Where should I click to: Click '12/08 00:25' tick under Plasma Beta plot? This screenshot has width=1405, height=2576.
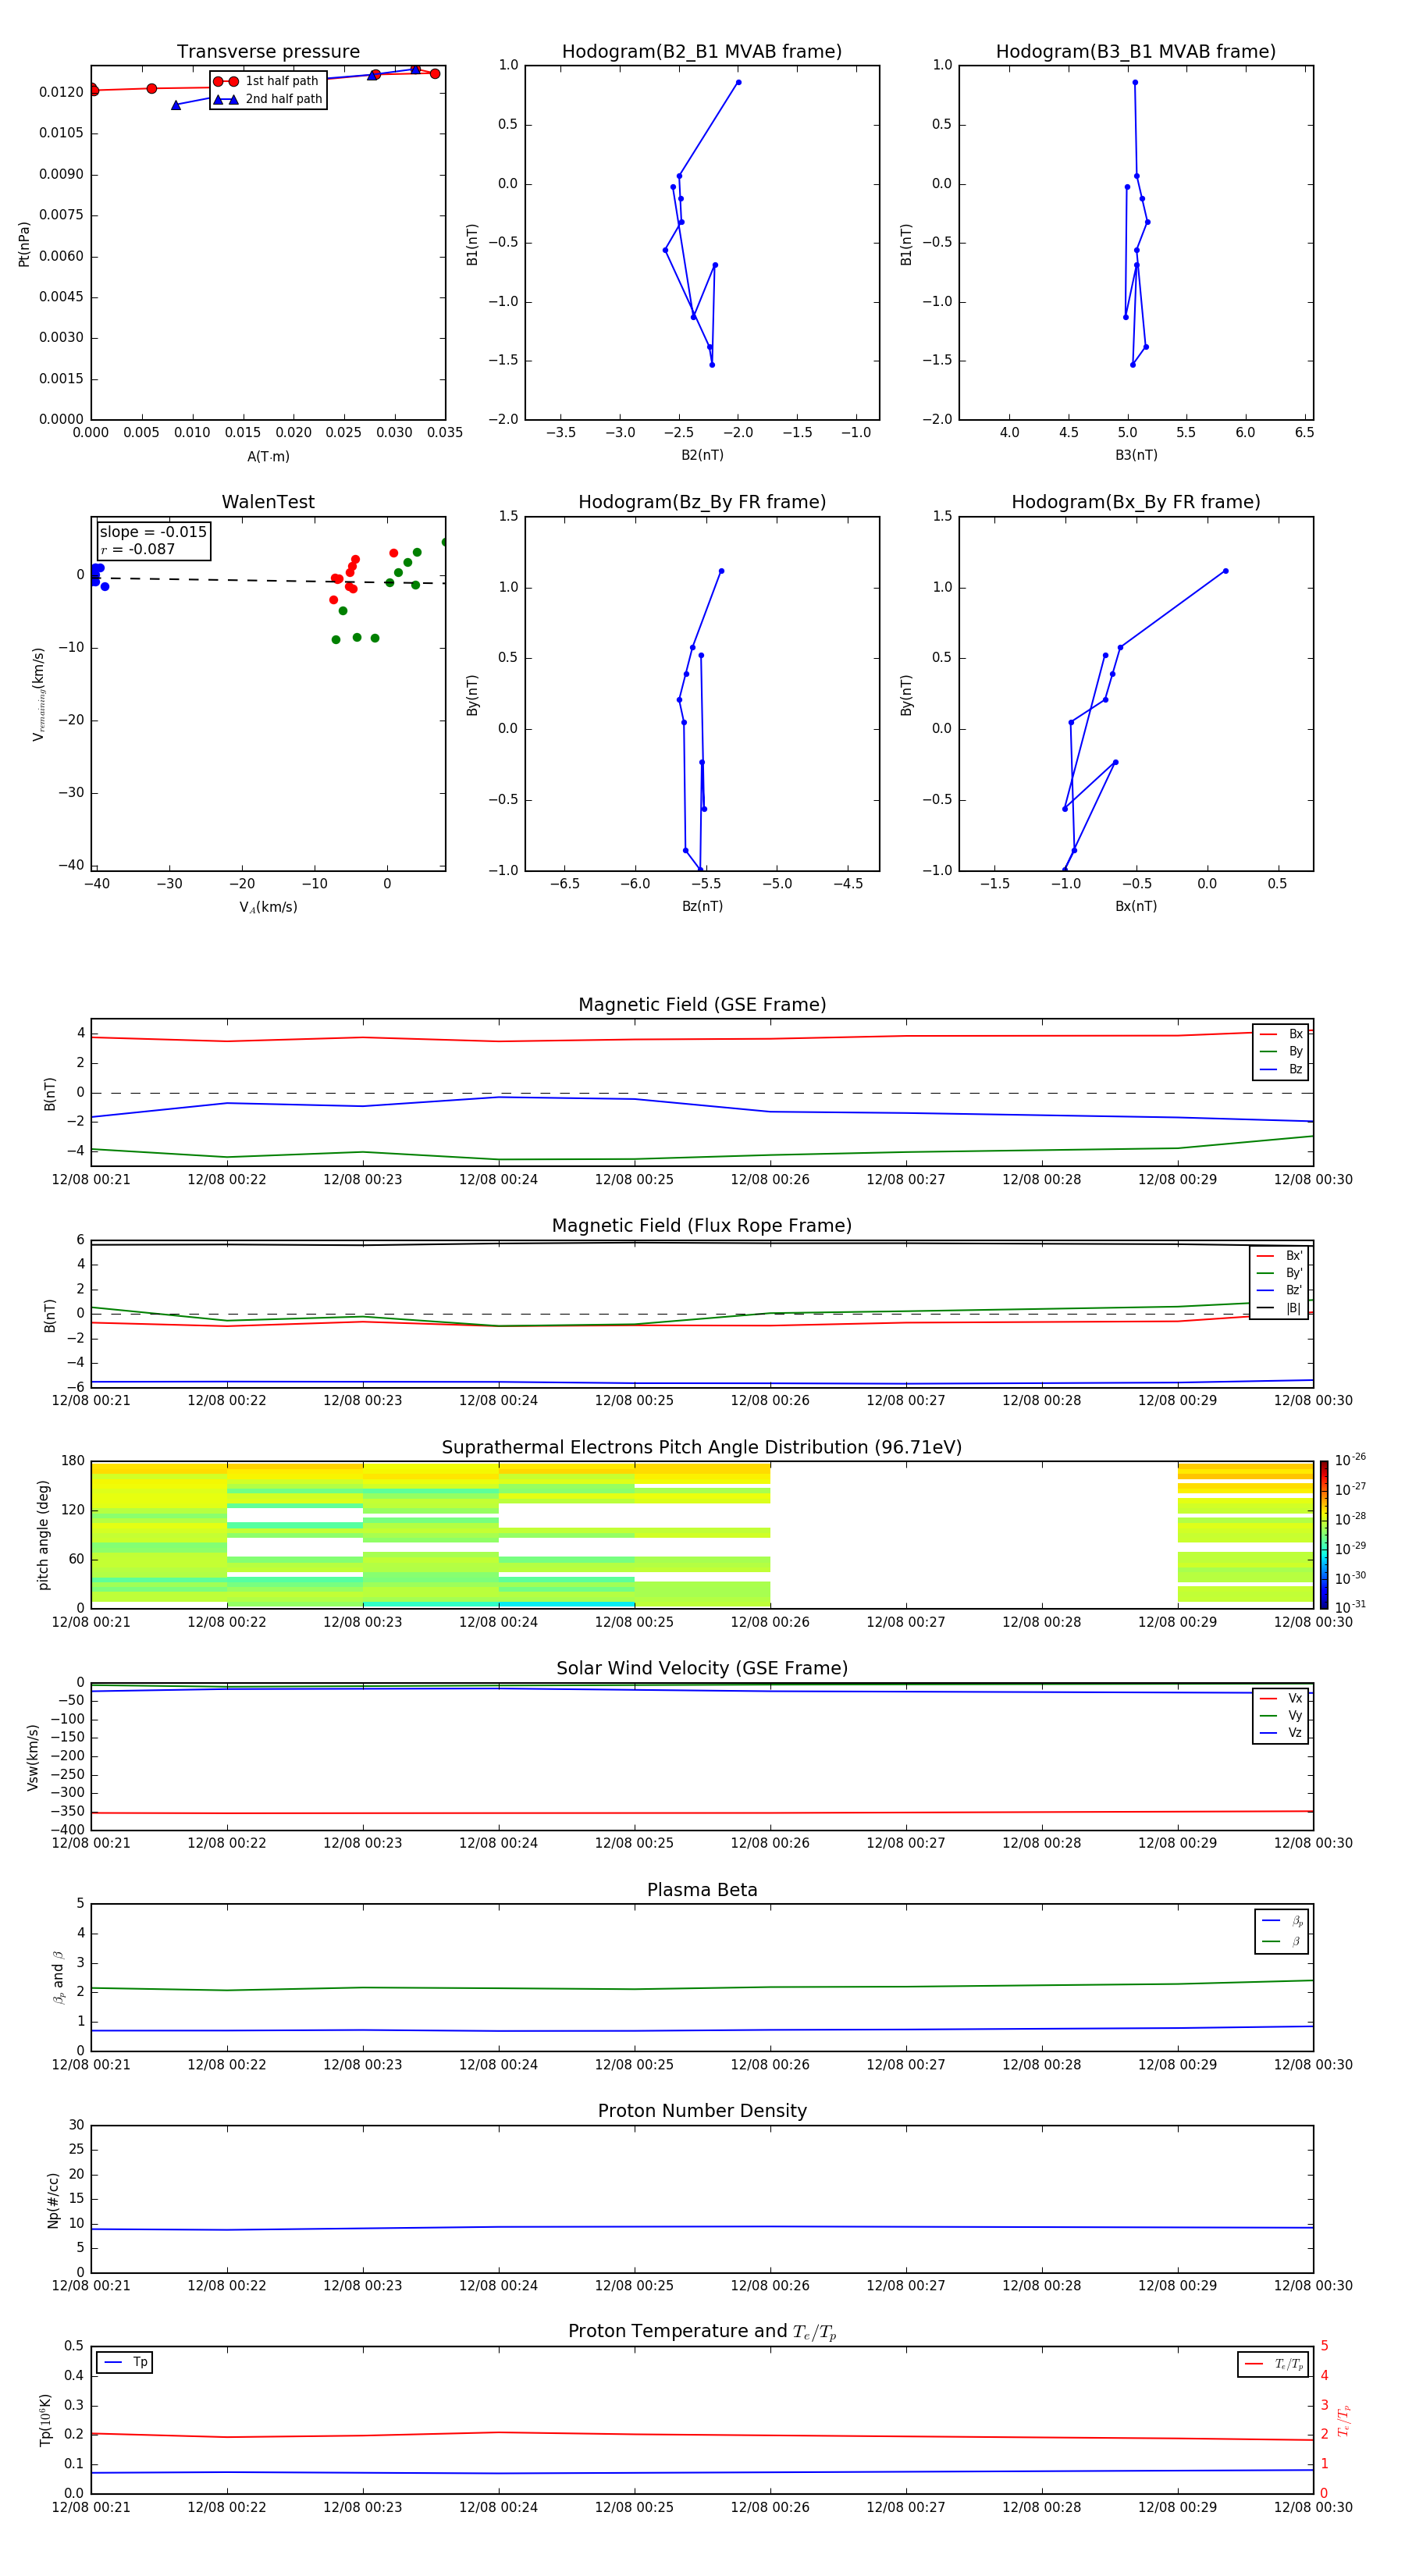pos(634,2065)
